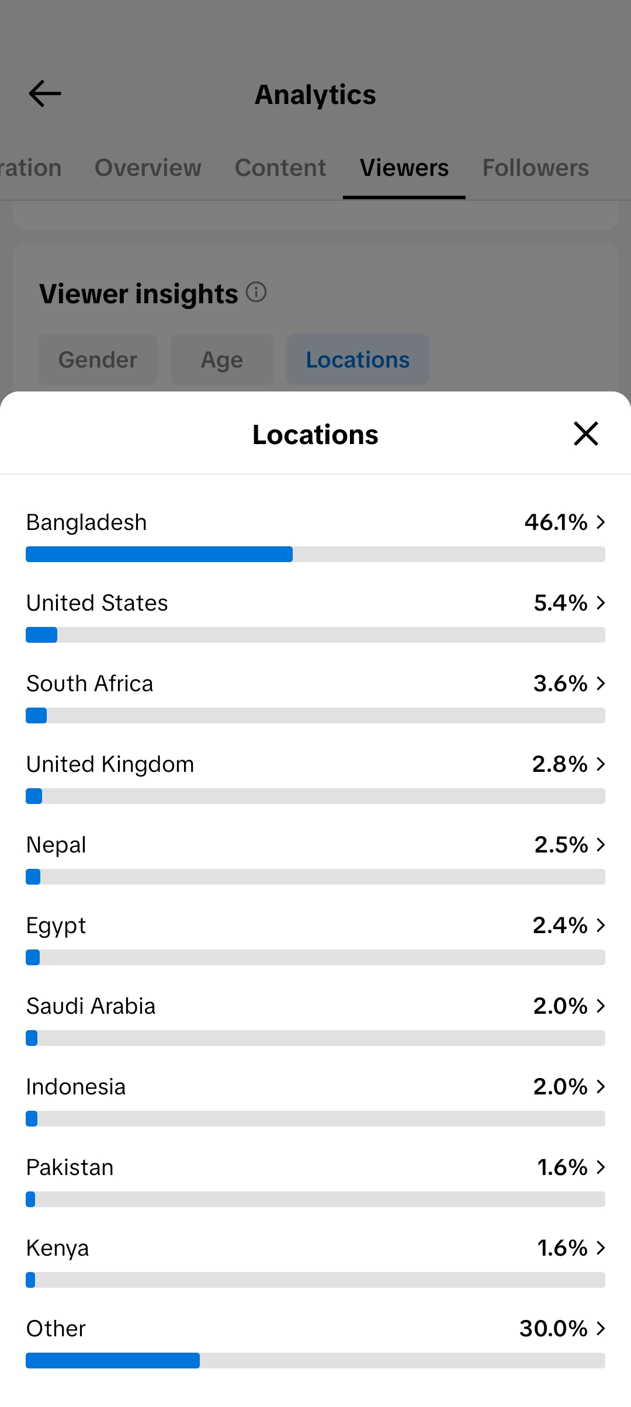Open Nepal 2.5% details chevron

point(601,844)
